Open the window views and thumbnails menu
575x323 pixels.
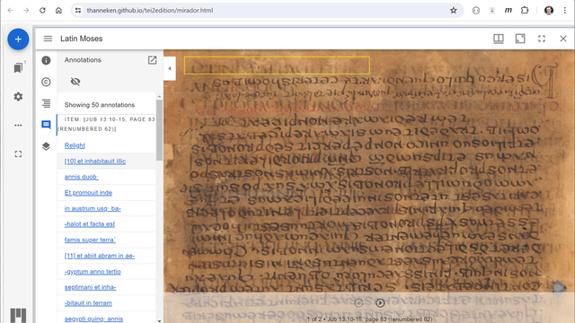pos(499,39)
